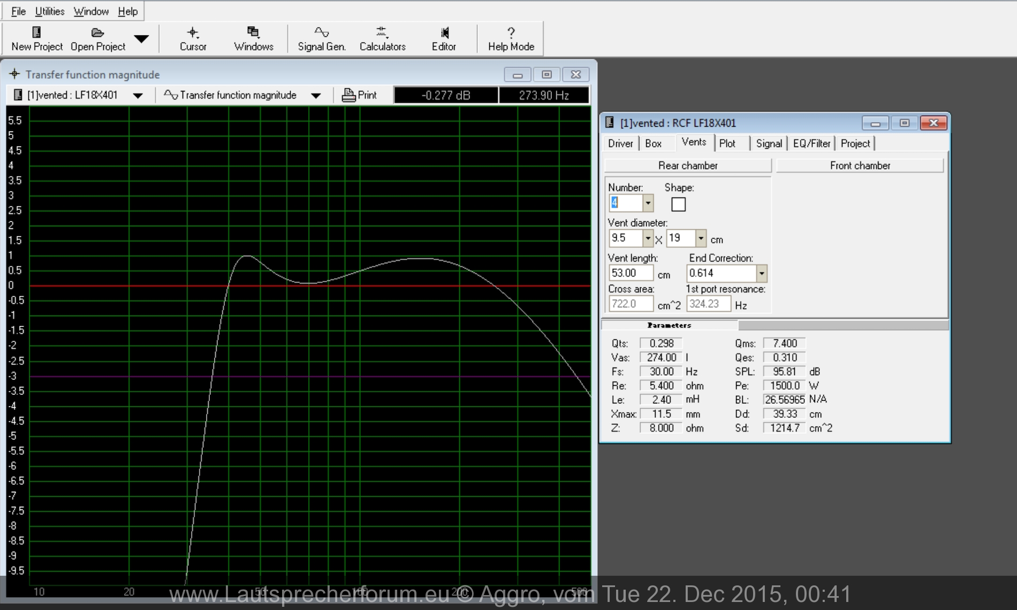This screenshot has height=610, width=1017.
Task: Expand the vent Number dropdown
Action: pos(648,203)
